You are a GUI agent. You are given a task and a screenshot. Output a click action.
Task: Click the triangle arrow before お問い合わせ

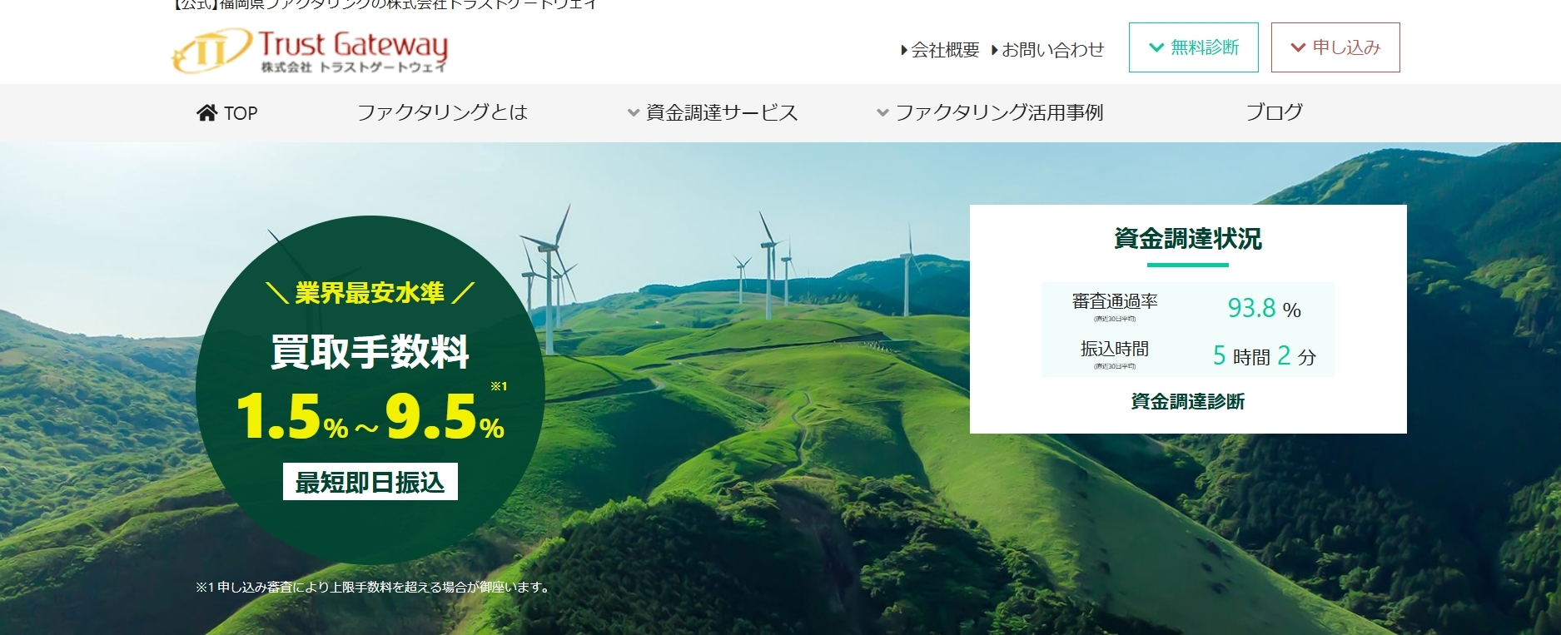[x=995, y=51]
